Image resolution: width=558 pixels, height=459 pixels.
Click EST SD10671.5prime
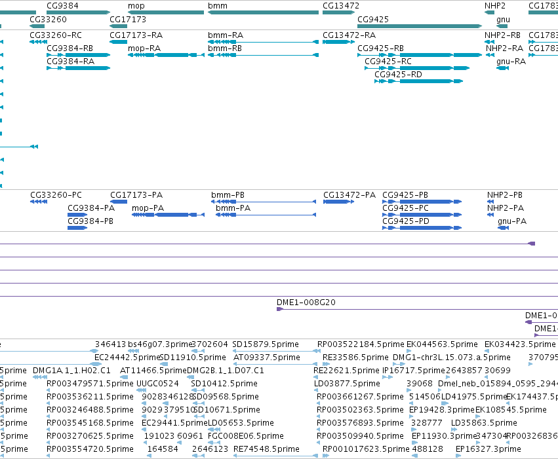click(x=227, y=410)
